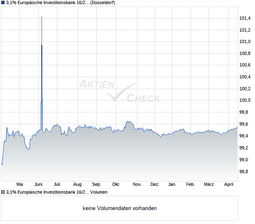Image resolution: width=255 pixels, height=224 pixels.
Task: Click the '99,2' price axis value
Action: (244, 148)
